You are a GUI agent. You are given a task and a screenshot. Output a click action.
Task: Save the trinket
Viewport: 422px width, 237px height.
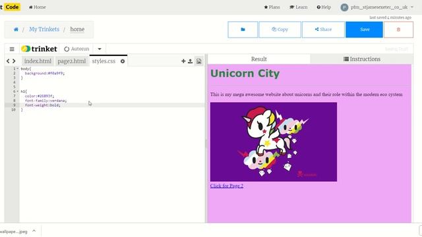(364, 30)
